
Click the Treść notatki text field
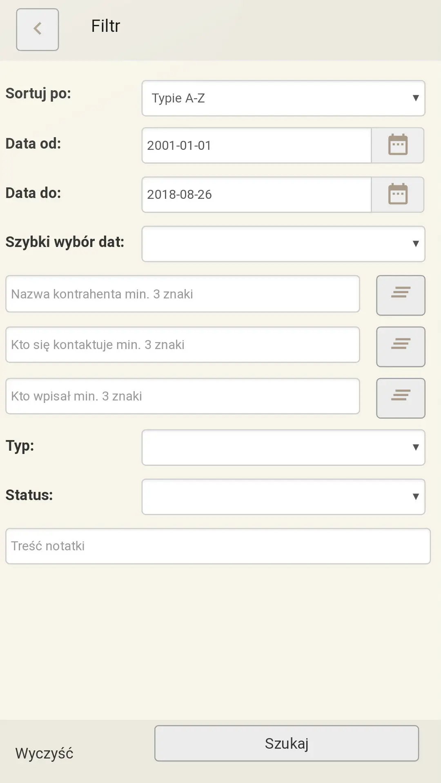[x=218, y=546]
